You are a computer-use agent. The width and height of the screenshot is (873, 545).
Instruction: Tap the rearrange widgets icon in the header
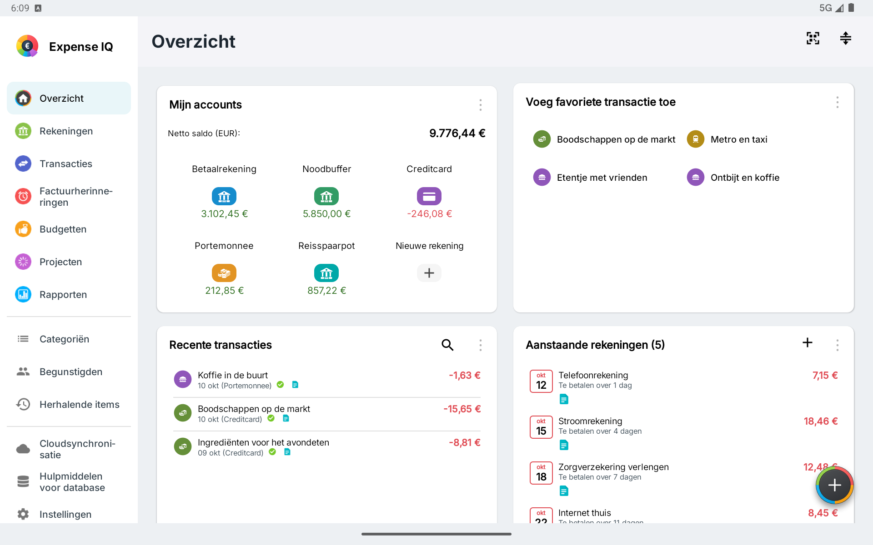pos(845,38)
